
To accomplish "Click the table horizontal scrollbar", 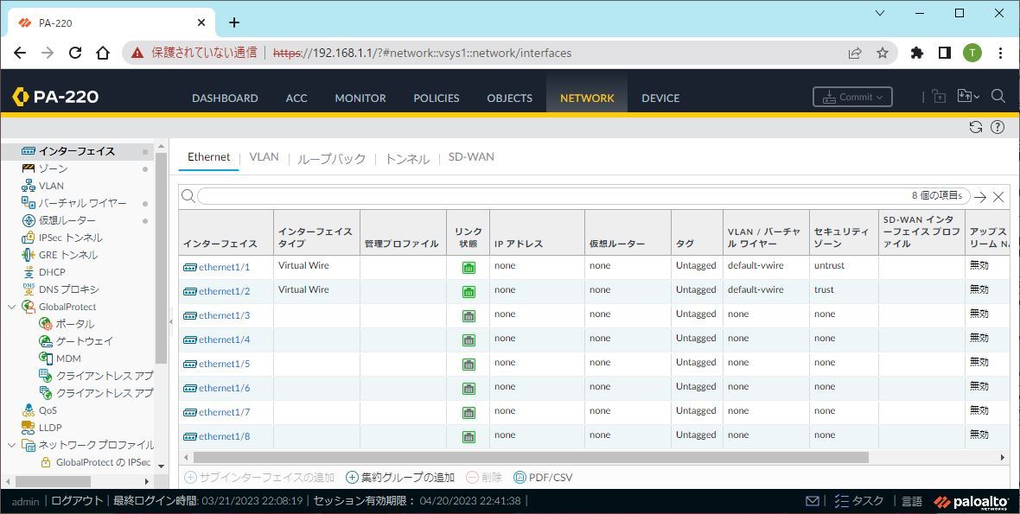I will click(531, 458).
